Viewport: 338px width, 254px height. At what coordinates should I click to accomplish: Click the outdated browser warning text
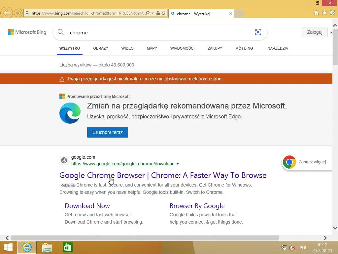tap(145, 79)
